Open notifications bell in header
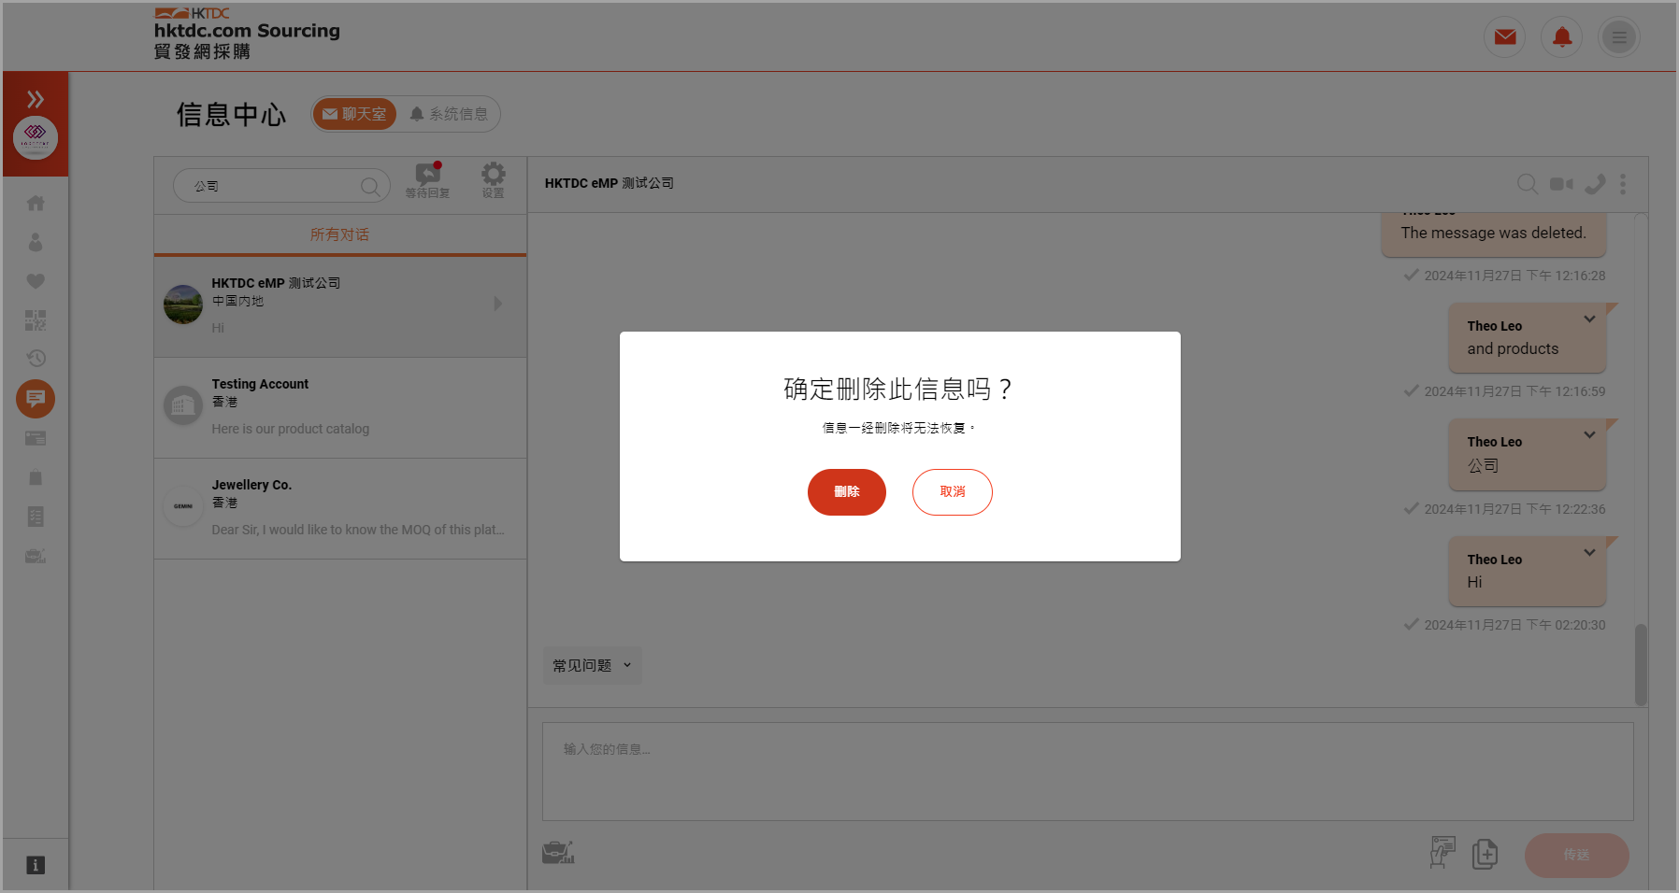1679x893 pixels. [1562, 37]
